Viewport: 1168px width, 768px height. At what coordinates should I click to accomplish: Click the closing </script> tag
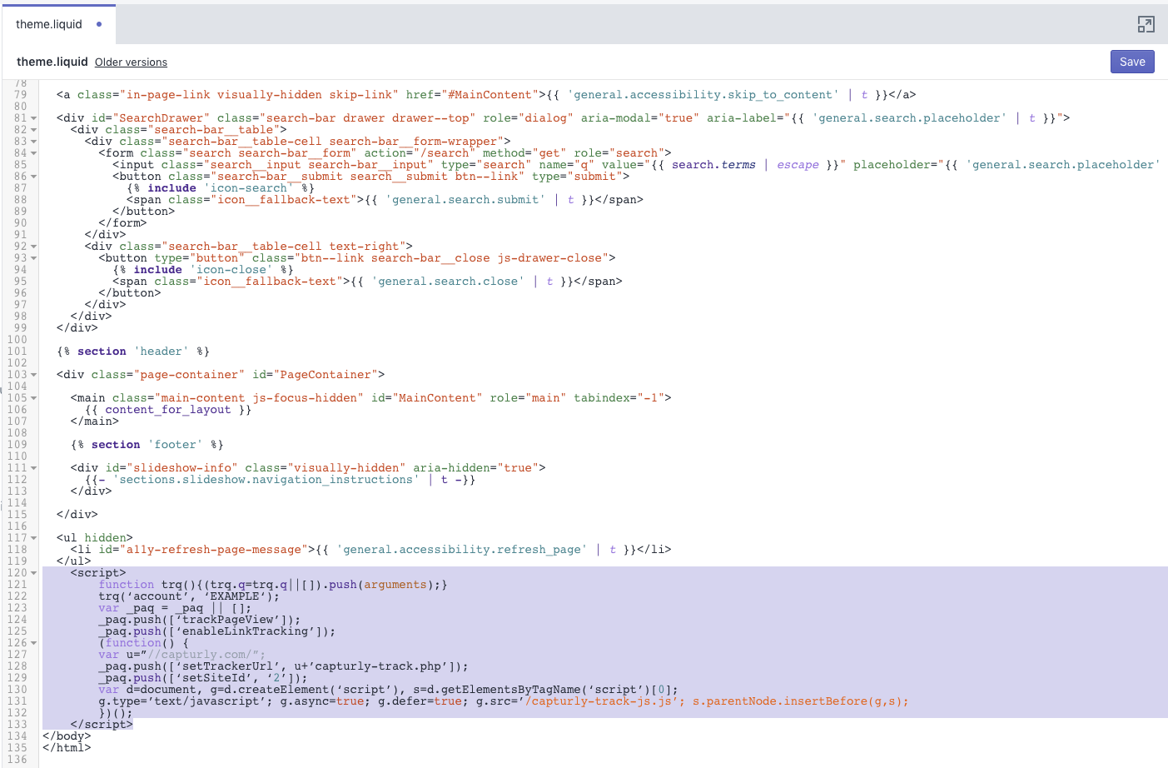click(x=102, y=725)
